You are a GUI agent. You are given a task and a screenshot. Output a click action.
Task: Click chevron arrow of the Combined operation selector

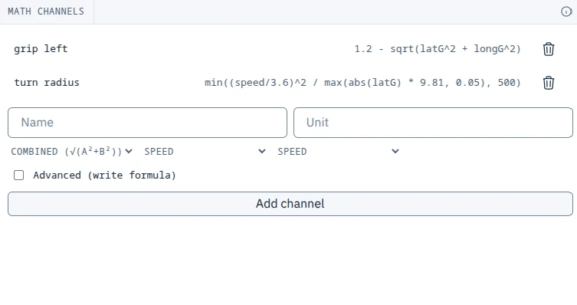click(129, 151)
